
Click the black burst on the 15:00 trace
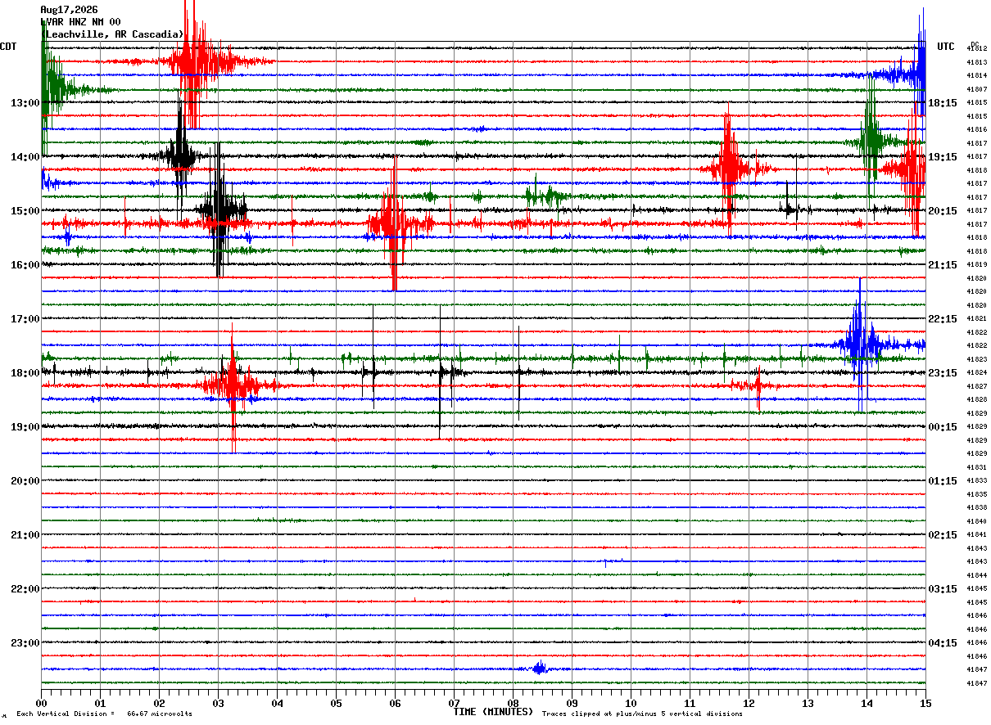point(219,210)
